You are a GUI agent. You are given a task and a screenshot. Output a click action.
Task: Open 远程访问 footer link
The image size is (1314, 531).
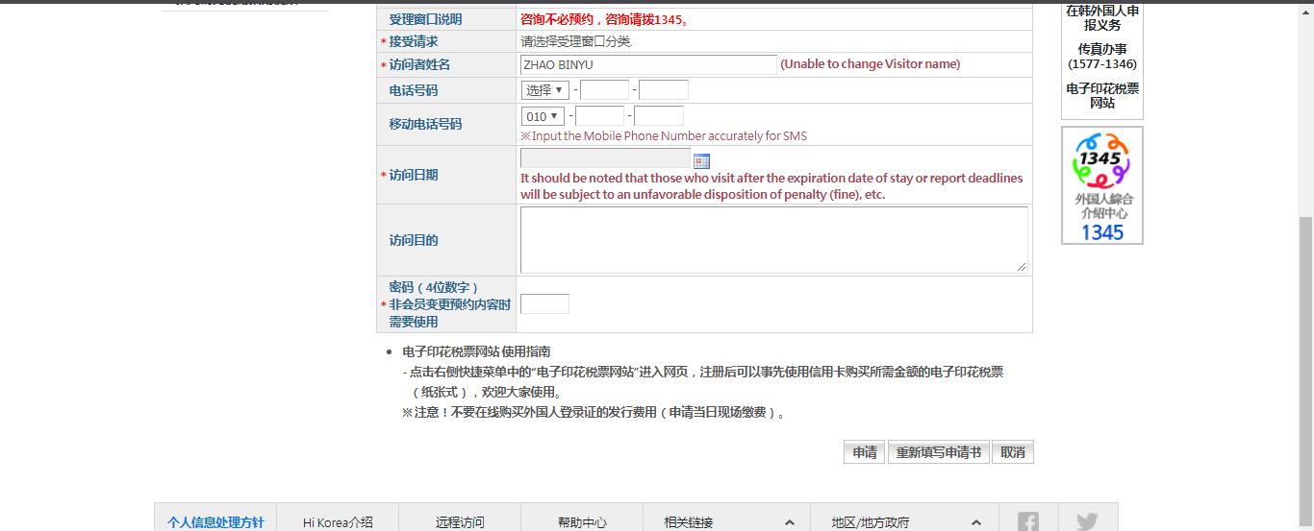pyautogui.click(x=460, y=522)
